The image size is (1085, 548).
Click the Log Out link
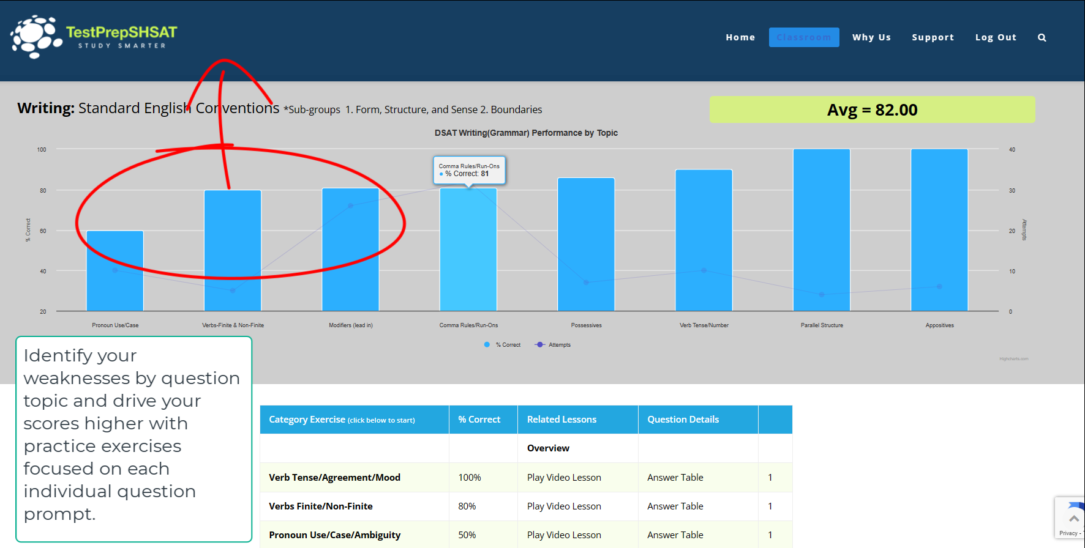tap(996, 37)
